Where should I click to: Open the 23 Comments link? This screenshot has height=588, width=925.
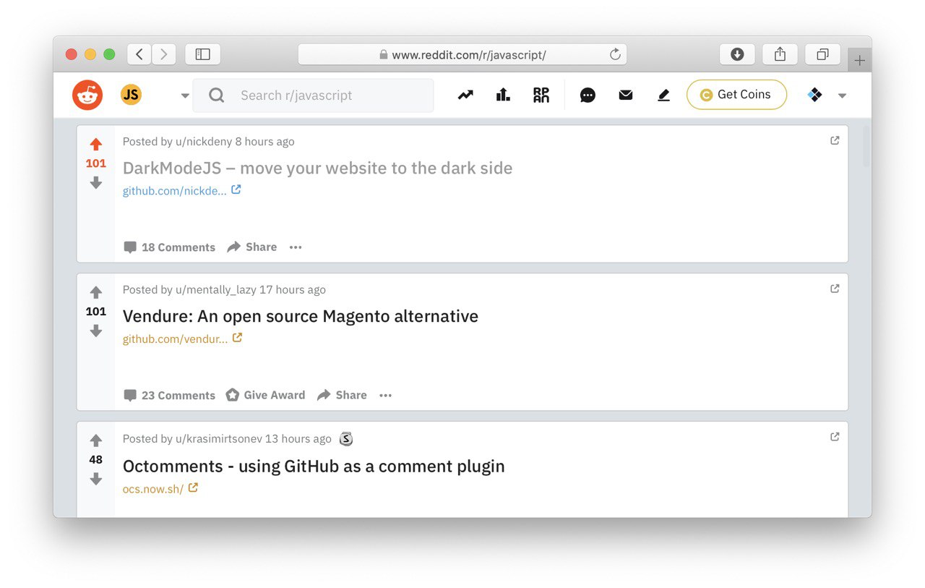170,396
